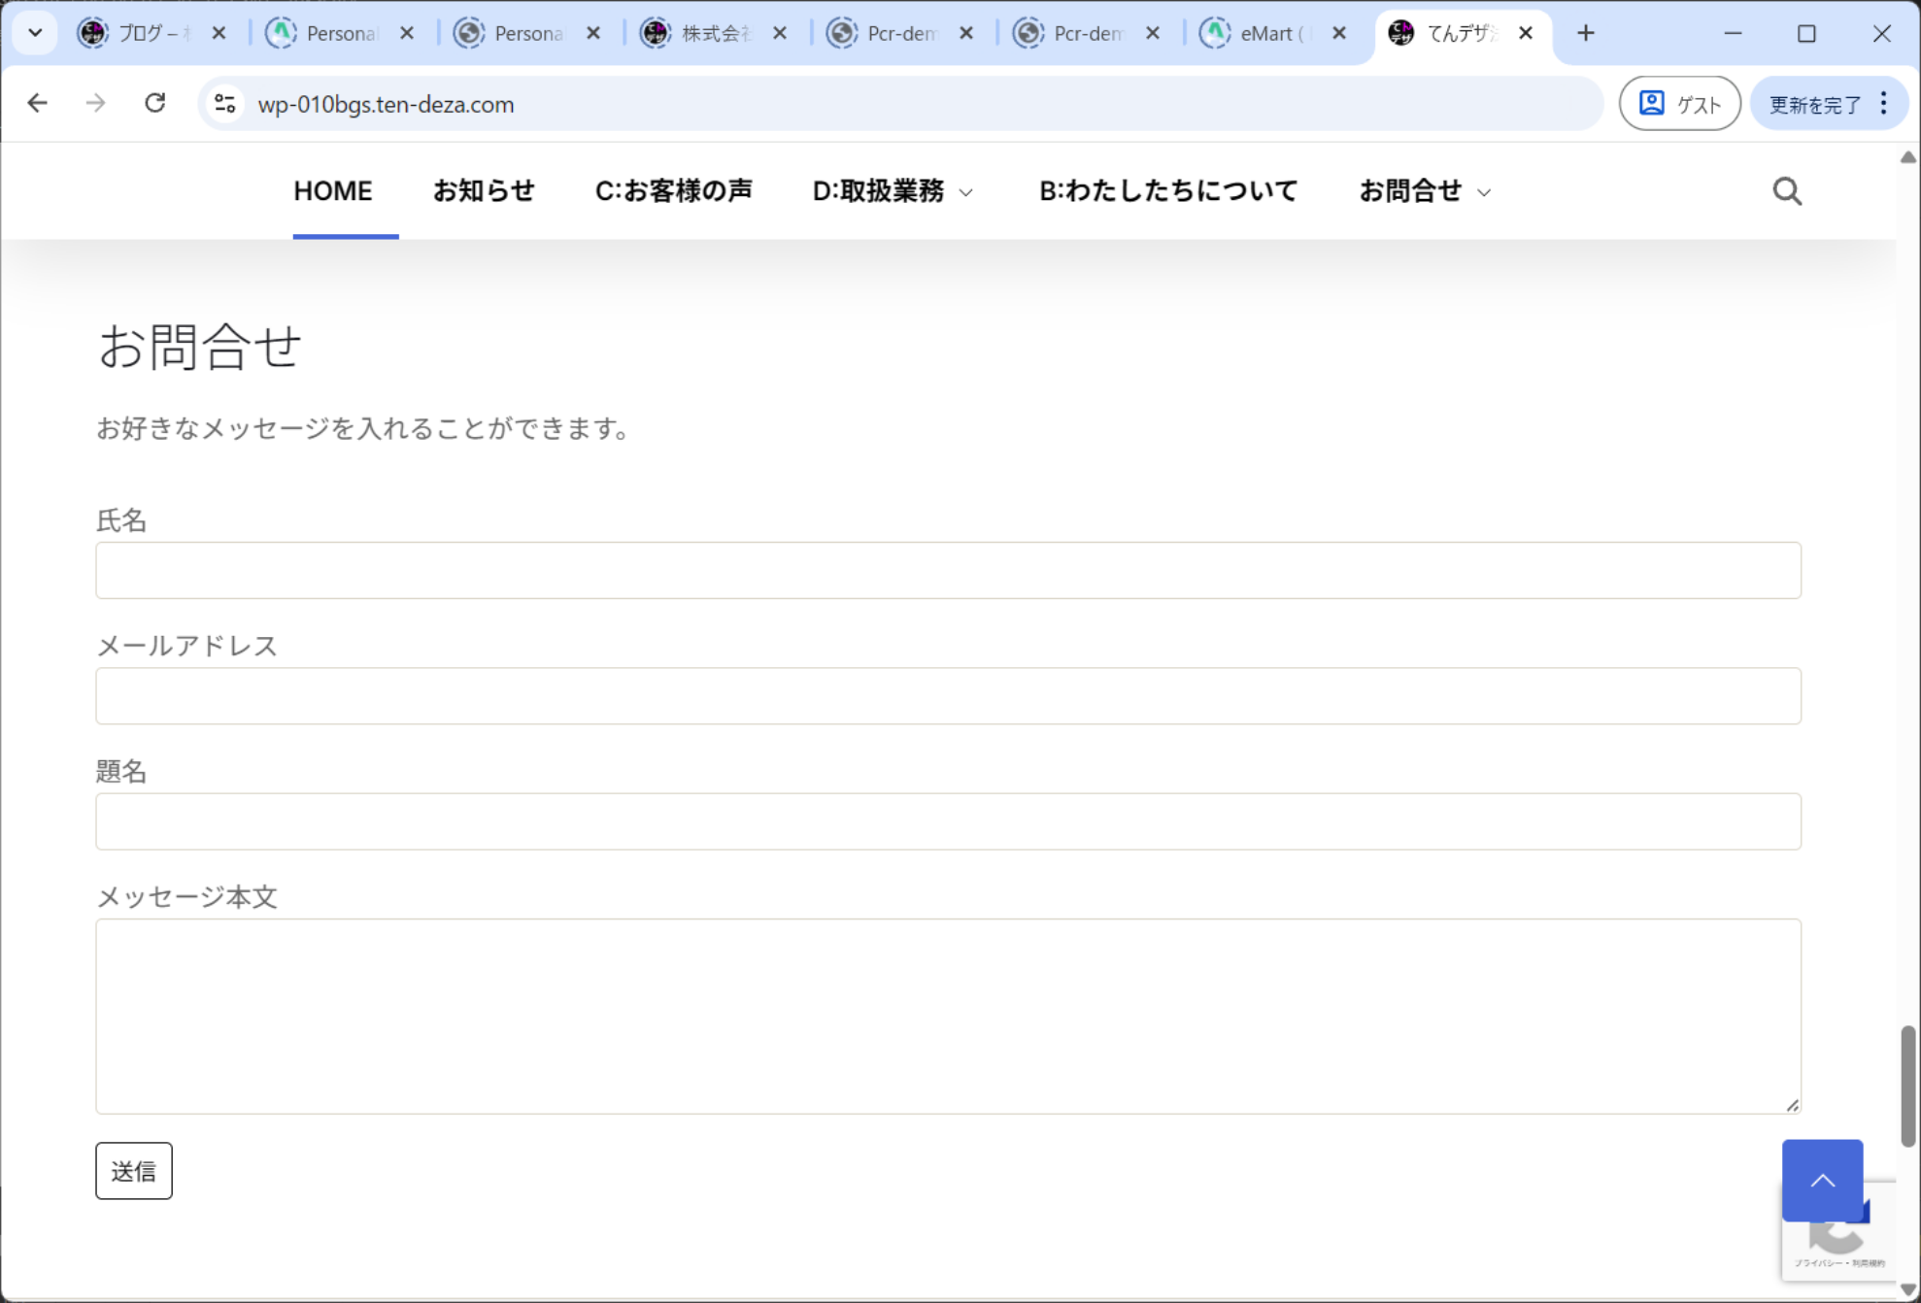
Task: Open the B:わたしたちについて link
Action: (x=1167, y=191)
